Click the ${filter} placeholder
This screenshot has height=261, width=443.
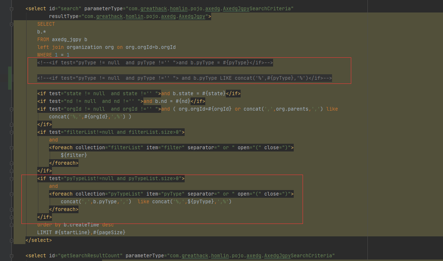(x=74, y=155)
